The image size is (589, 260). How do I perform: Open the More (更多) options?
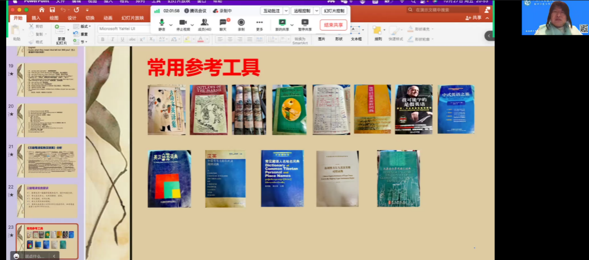[259, 23]
